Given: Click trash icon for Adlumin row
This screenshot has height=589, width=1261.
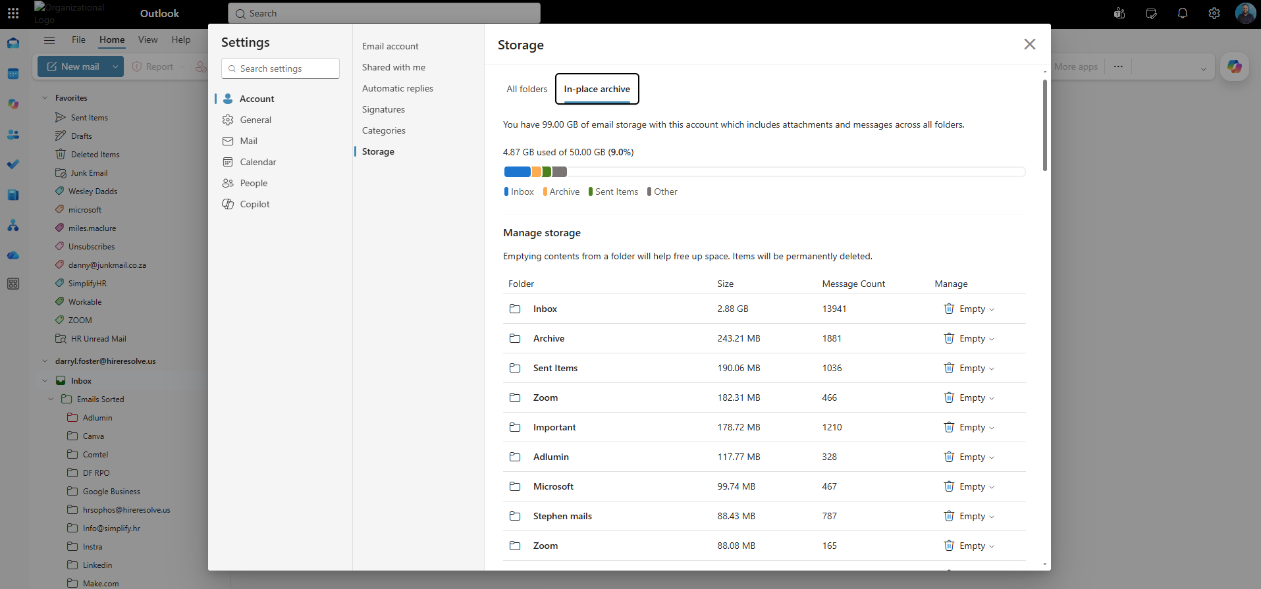Looking at the screenshot, I should (x=949, y=457).
